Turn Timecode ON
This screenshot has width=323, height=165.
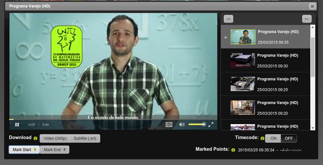tap(273, 138)
